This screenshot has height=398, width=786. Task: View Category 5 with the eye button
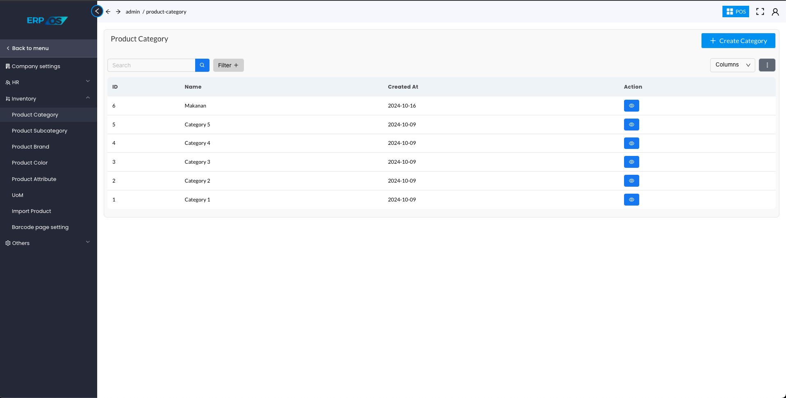coord(631,125)
